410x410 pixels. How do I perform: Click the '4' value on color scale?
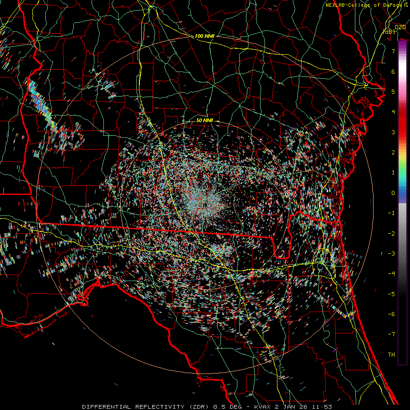pyautogui.click(x=393, y=112)
